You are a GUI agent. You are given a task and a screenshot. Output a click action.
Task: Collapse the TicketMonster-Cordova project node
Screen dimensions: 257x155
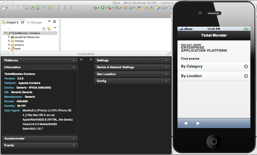(x=5, y=33)
